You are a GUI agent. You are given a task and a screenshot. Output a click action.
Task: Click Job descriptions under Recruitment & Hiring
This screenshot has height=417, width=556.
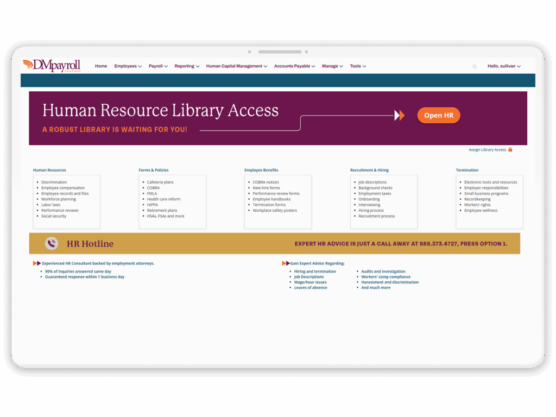point(372,182)
